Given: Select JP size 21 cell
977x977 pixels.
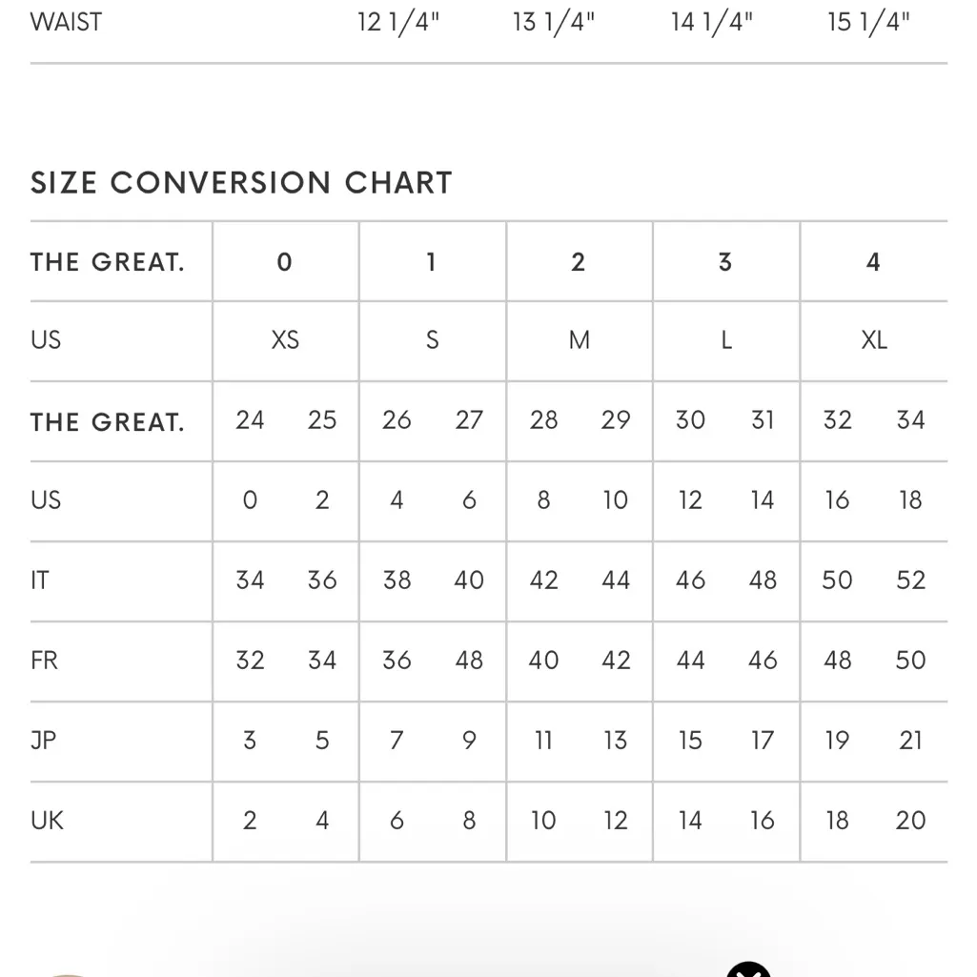Looking at the screenshot, I should click(x=910, y=741).
